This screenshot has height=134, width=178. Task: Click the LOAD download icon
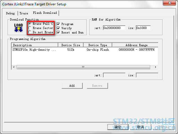coord(19,28)
